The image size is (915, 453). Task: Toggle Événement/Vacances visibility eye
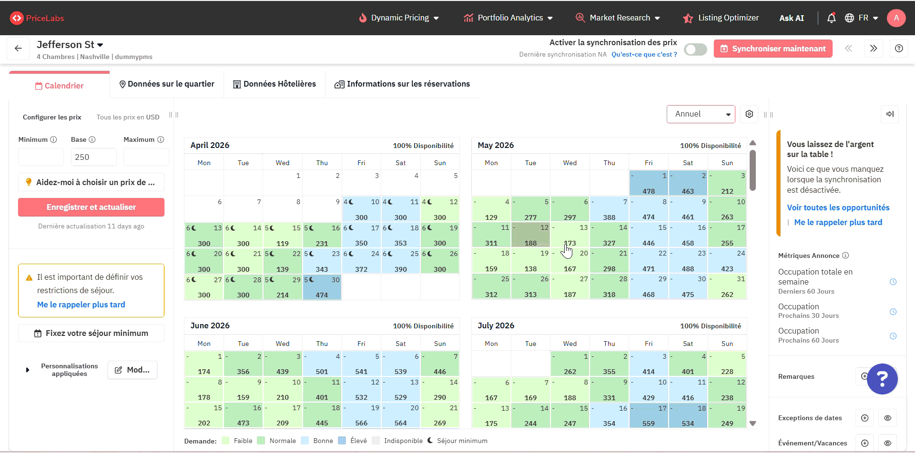(x=887, y=443)
